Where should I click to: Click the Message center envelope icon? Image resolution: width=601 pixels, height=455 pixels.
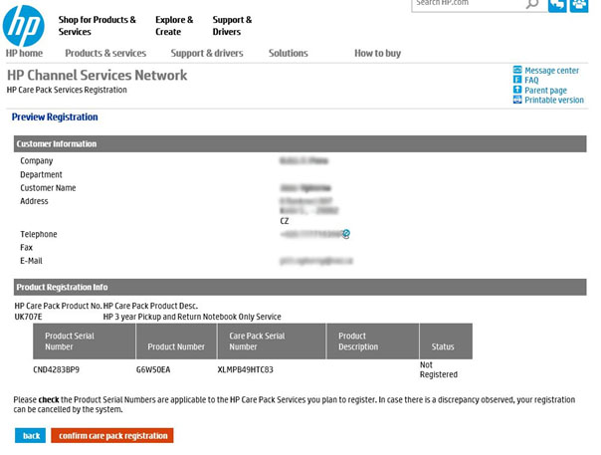[517, 70]
